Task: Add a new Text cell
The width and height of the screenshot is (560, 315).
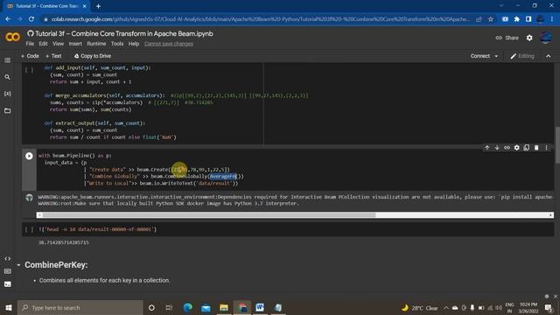Action: coord(53,56)
